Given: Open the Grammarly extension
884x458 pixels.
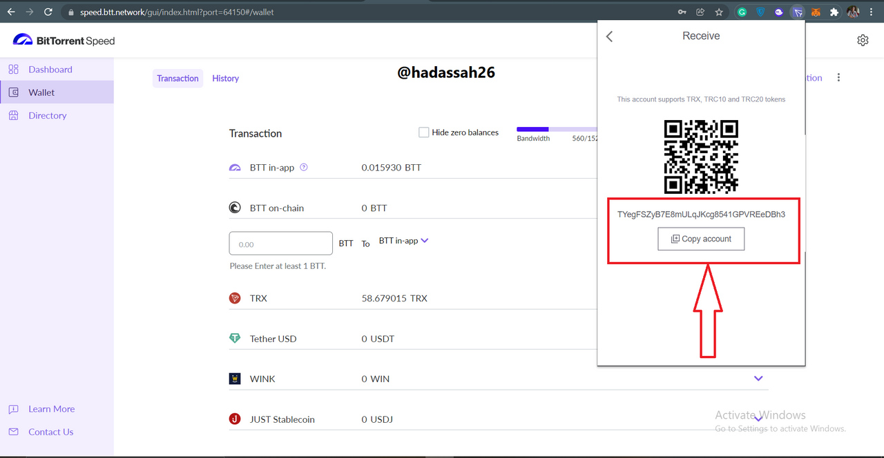Looking at the screenshot, I should pos(742,12).
